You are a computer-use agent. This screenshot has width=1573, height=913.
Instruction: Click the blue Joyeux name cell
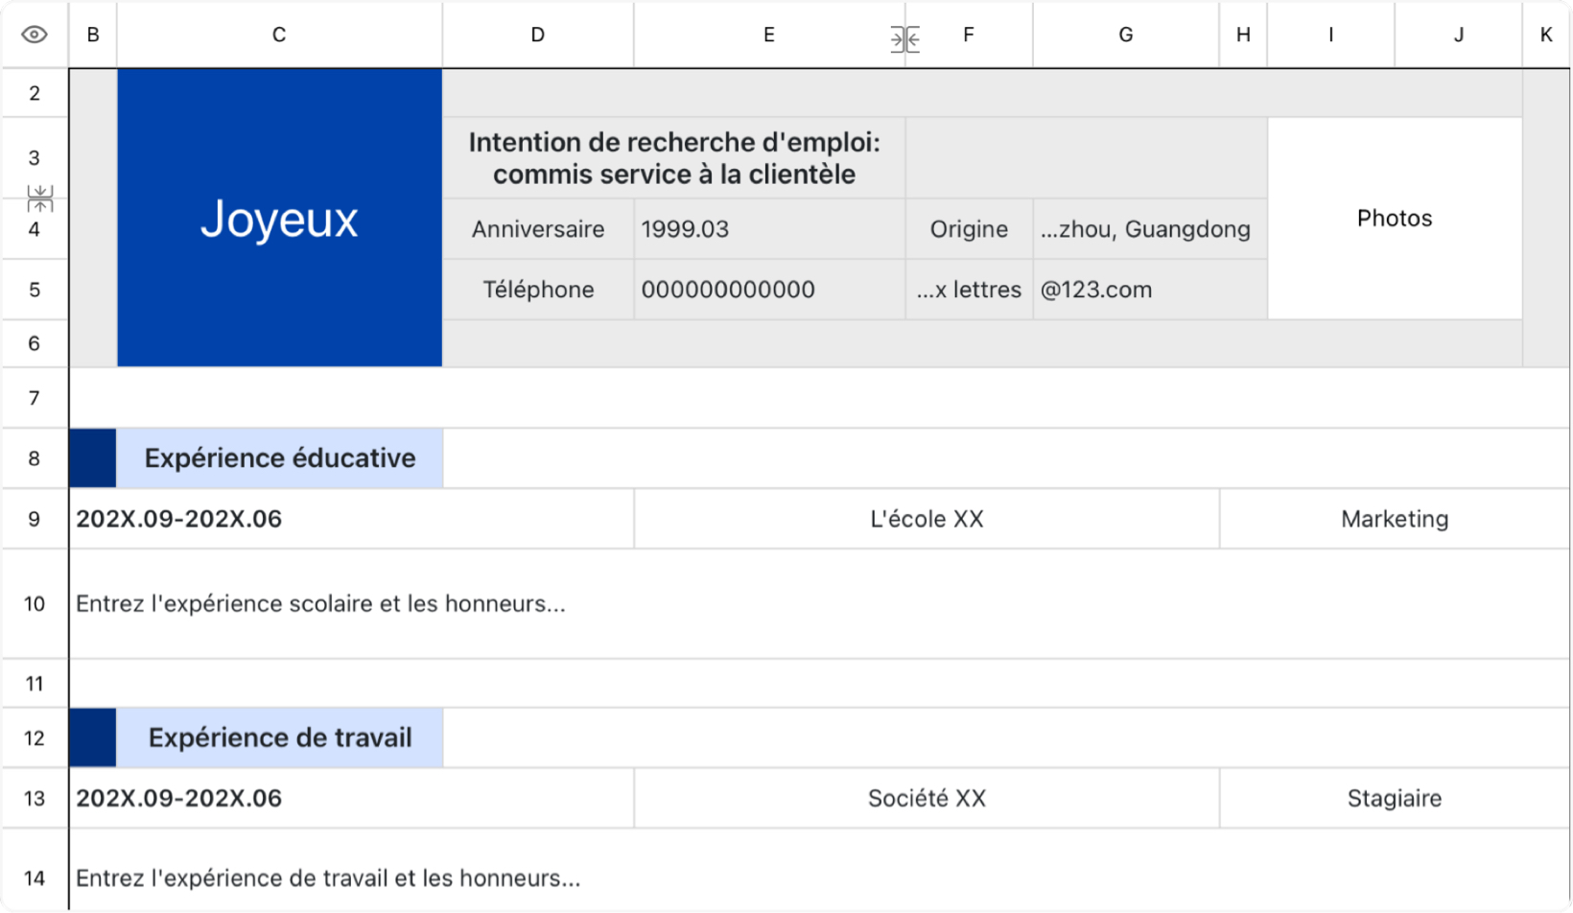(x=279, y=218)
